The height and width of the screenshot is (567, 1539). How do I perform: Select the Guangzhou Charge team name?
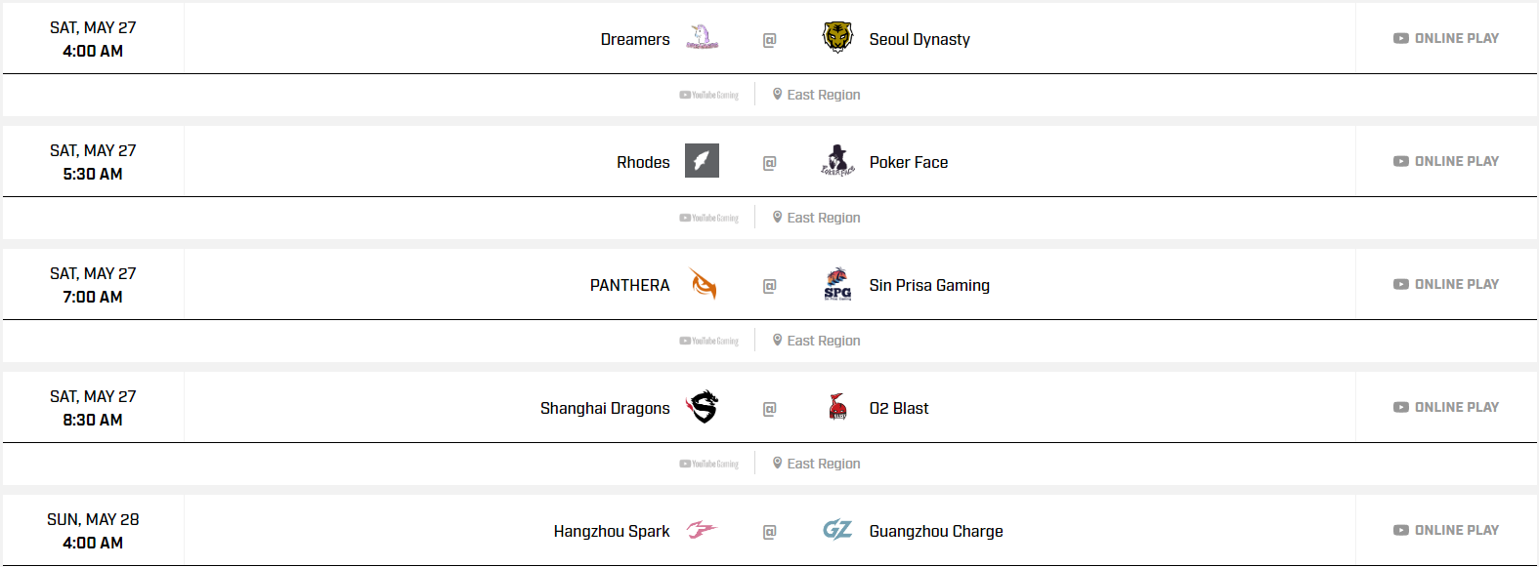936,531
